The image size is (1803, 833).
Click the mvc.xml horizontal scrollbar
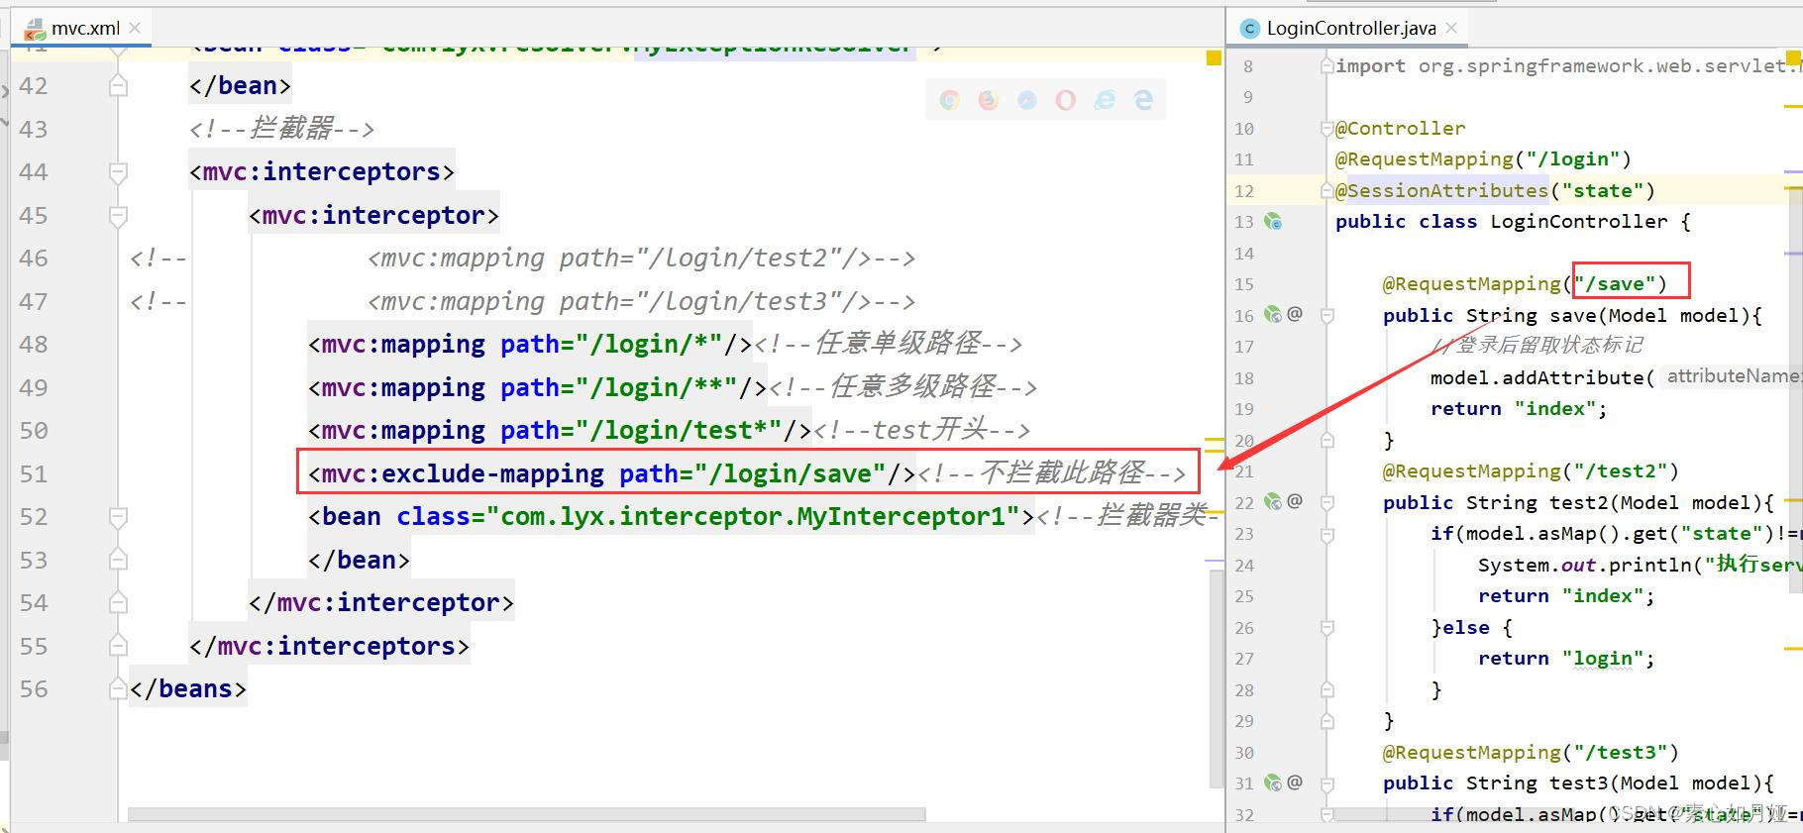pyautogui.click(x=526, y=814)
